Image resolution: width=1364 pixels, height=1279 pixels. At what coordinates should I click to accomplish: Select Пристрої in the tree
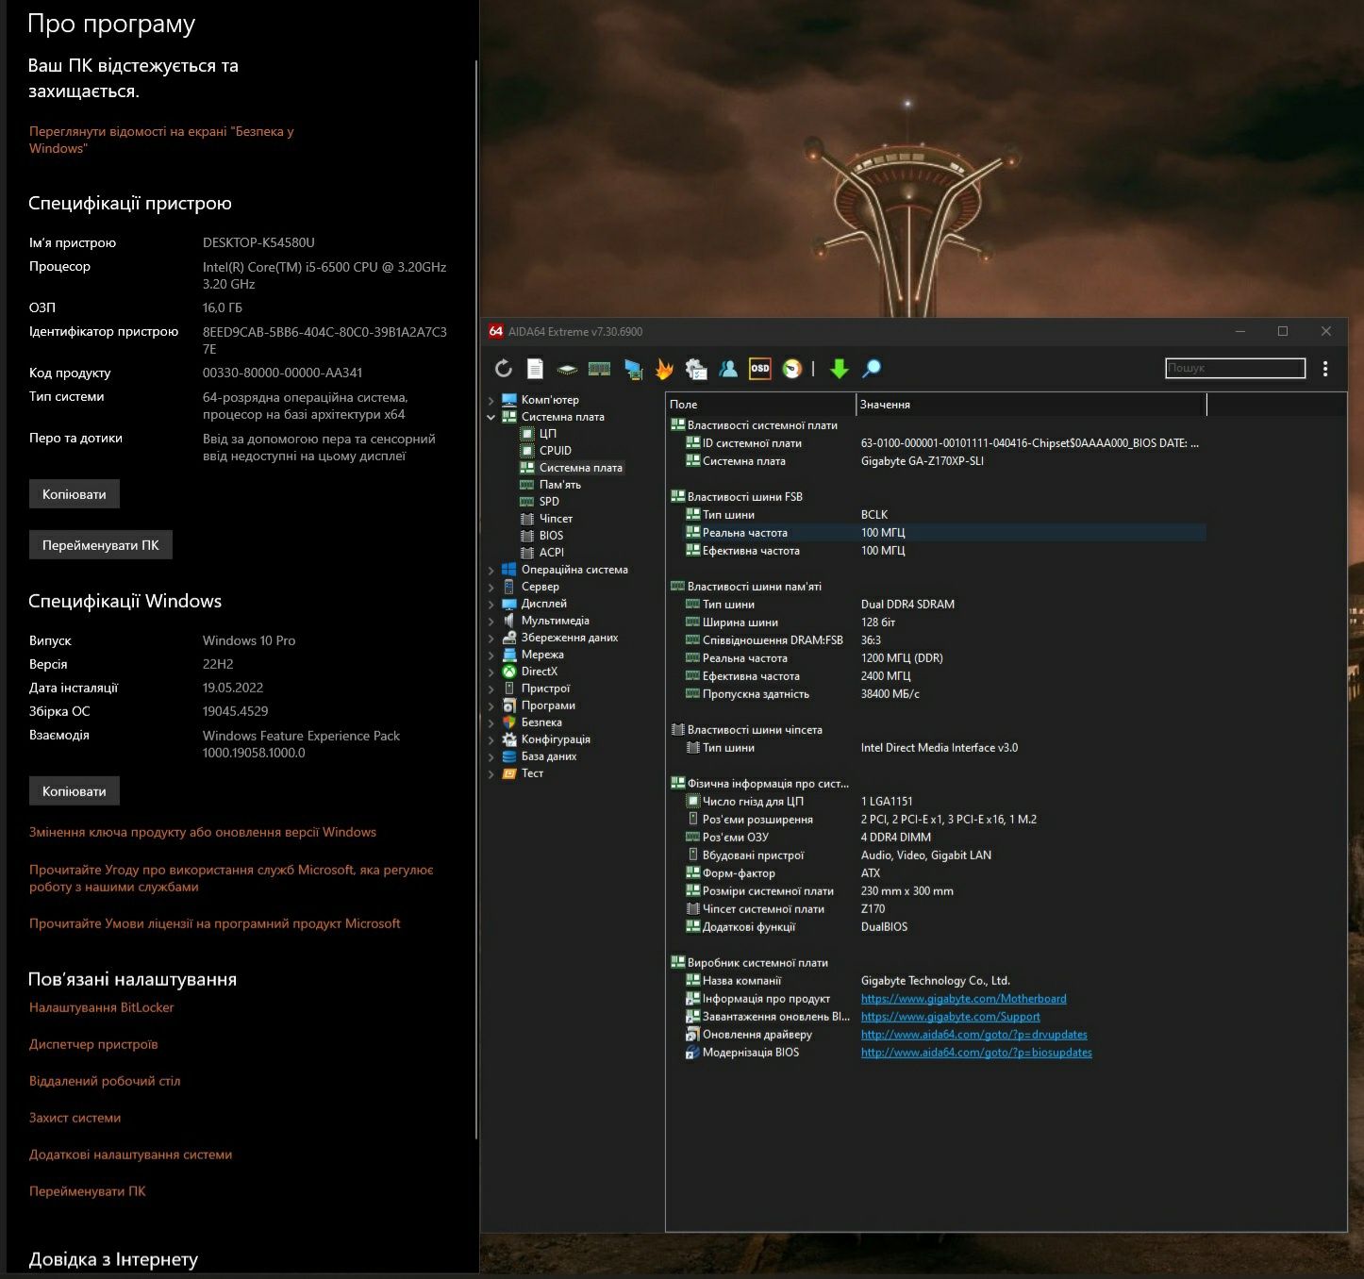tap(545, 689)
